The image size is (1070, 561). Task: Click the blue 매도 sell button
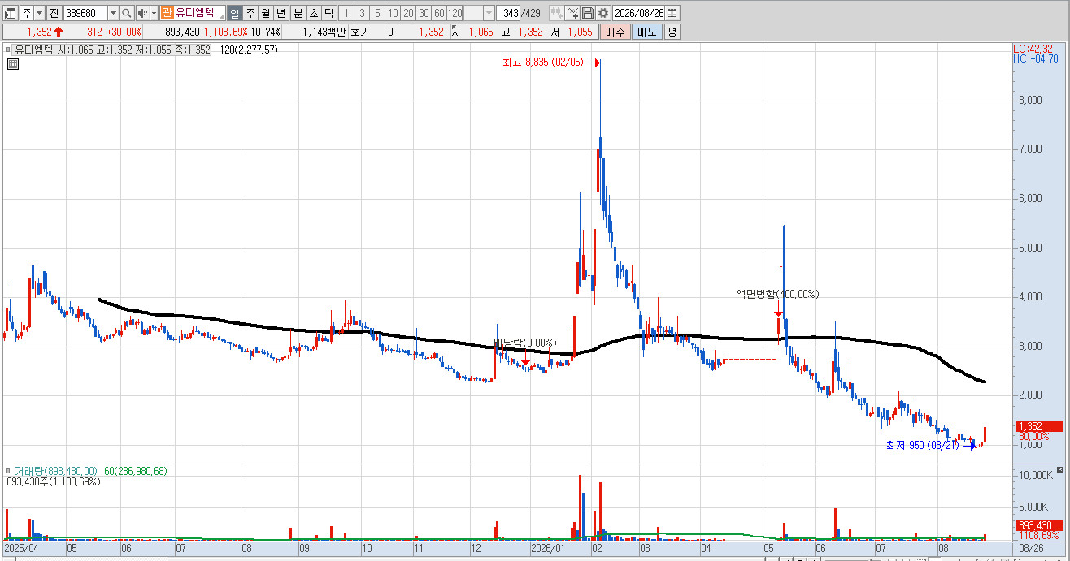point(647,32)
